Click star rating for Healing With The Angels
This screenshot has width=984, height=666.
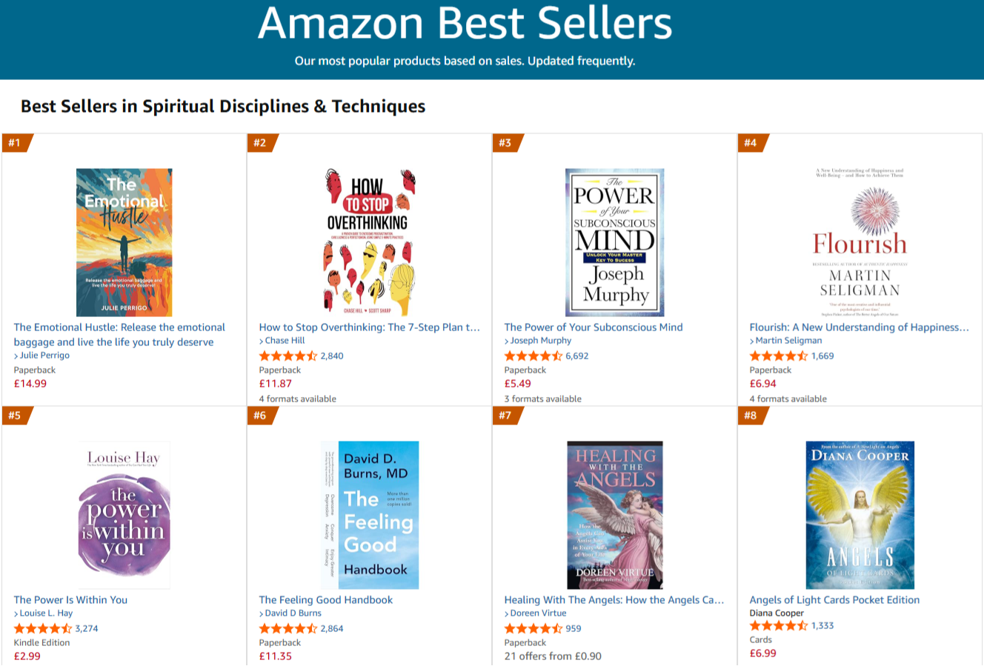tap(533, 628)
